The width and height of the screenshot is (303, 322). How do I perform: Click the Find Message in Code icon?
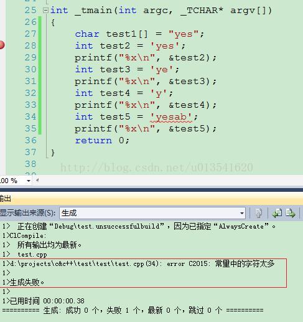(x=258, y=213)
